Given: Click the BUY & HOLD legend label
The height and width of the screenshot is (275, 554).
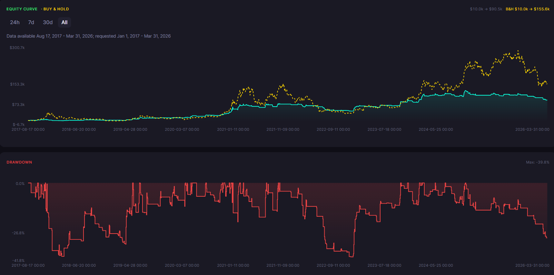Looking at the screenshot, I should click(x=56, y=9).
